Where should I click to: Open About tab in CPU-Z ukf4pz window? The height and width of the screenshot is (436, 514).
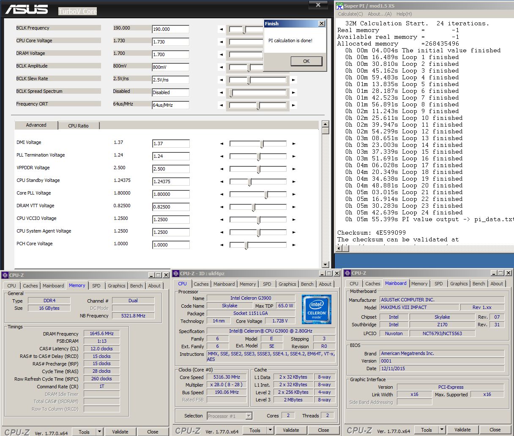[x=325, y=284]
